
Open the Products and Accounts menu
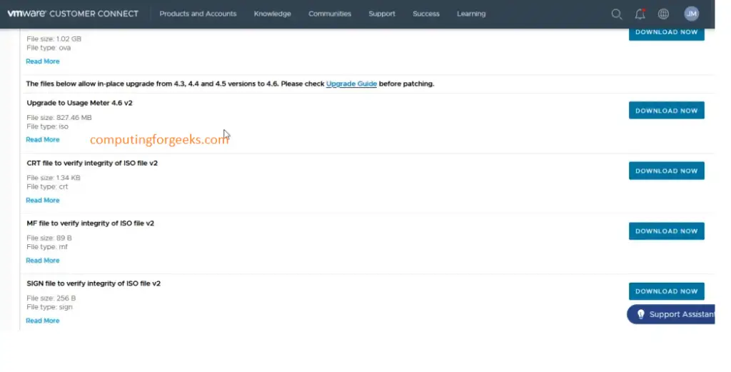198,14
